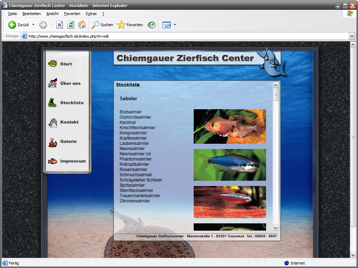Image resolution: width=358 pixels, height=268 pixels.
Task: Stop page loading with red X icon
Action: [59, 25]
